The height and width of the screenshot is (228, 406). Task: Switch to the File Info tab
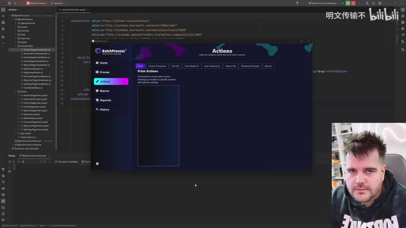click(x=175, y=66)
